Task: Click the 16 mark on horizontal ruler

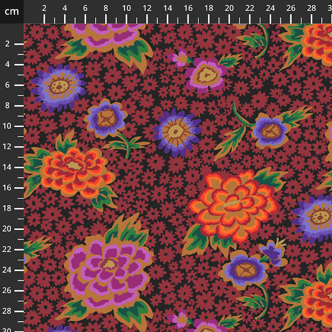Action: (188, 8)
